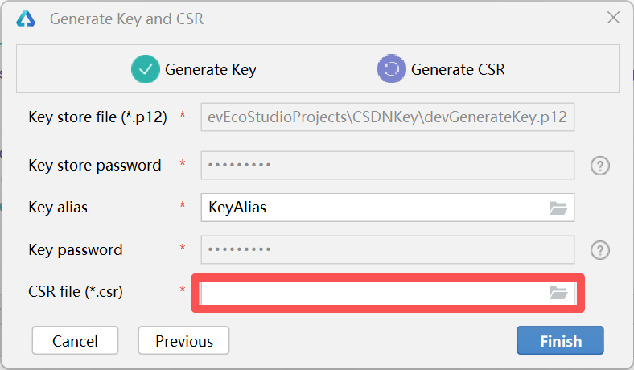This screenshot has width=634, height=370.
Task: Open help for Key store password
Action: [x=600, y=166]
